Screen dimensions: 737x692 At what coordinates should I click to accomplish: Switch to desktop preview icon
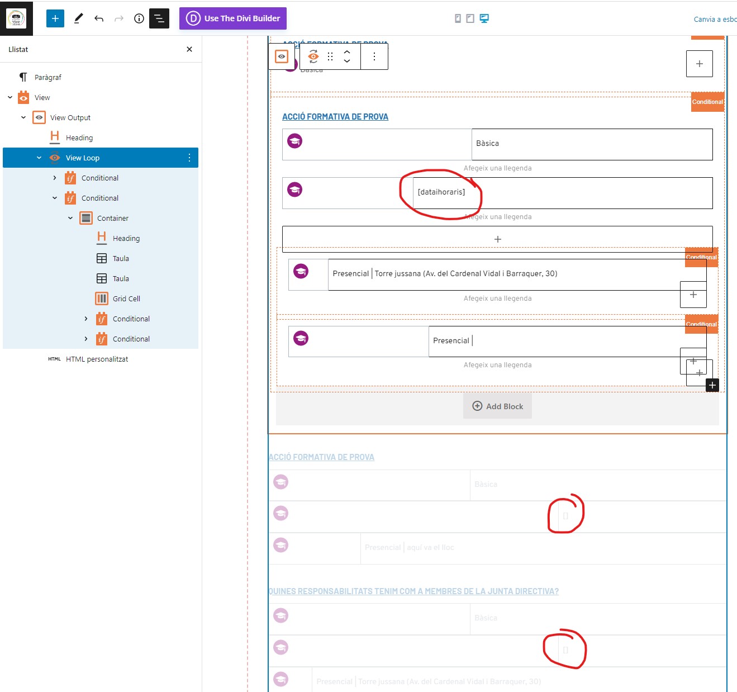click(484, 18)
